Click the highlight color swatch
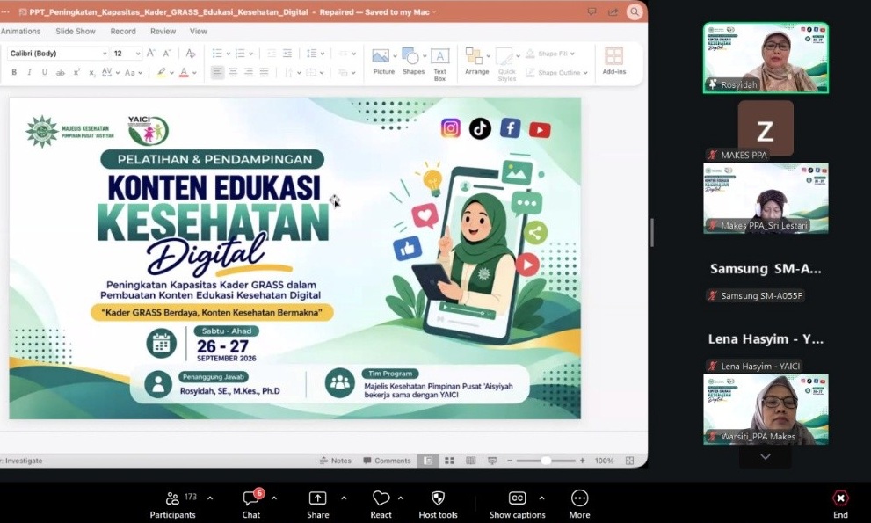The width and height of the screenshot is (871, 523). 161,72
